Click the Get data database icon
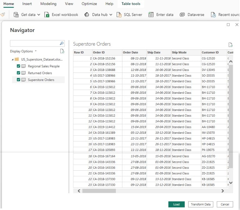 (16, 15)
